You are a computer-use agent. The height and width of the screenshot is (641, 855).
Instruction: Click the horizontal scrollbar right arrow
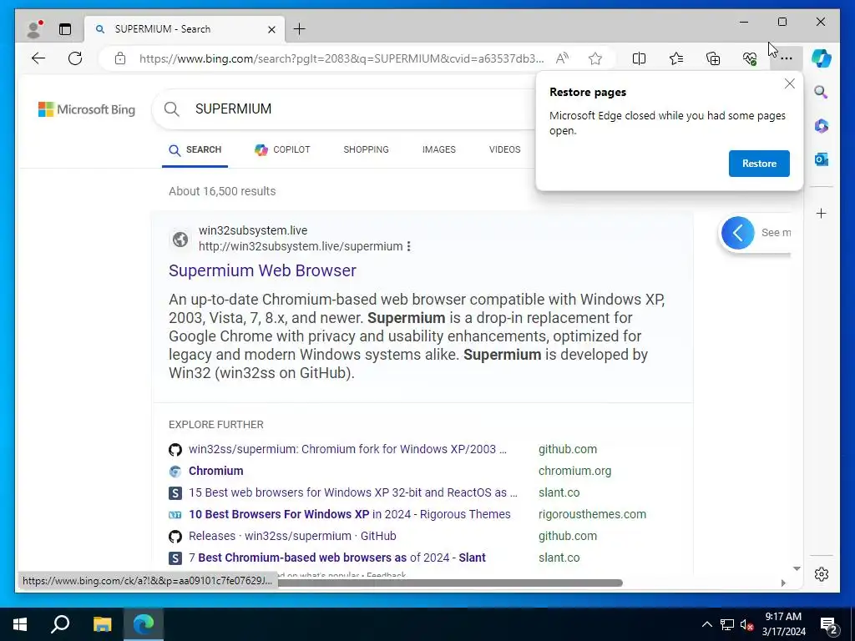(x=783, y=583)
